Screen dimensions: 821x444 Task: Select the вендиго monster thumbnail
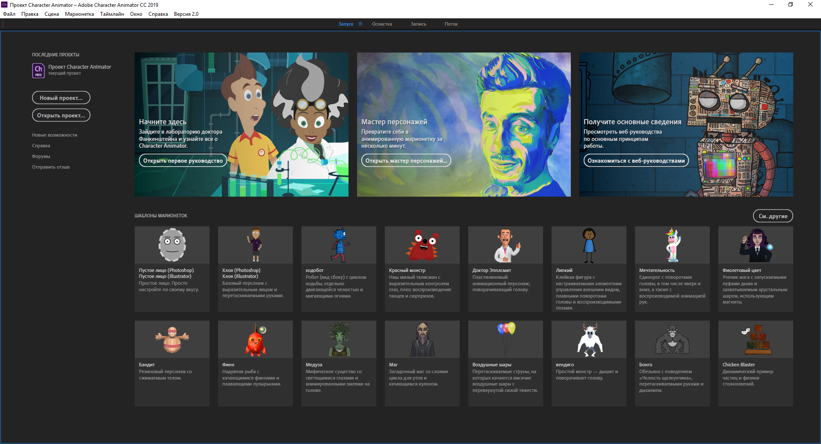tap(589, 339)
